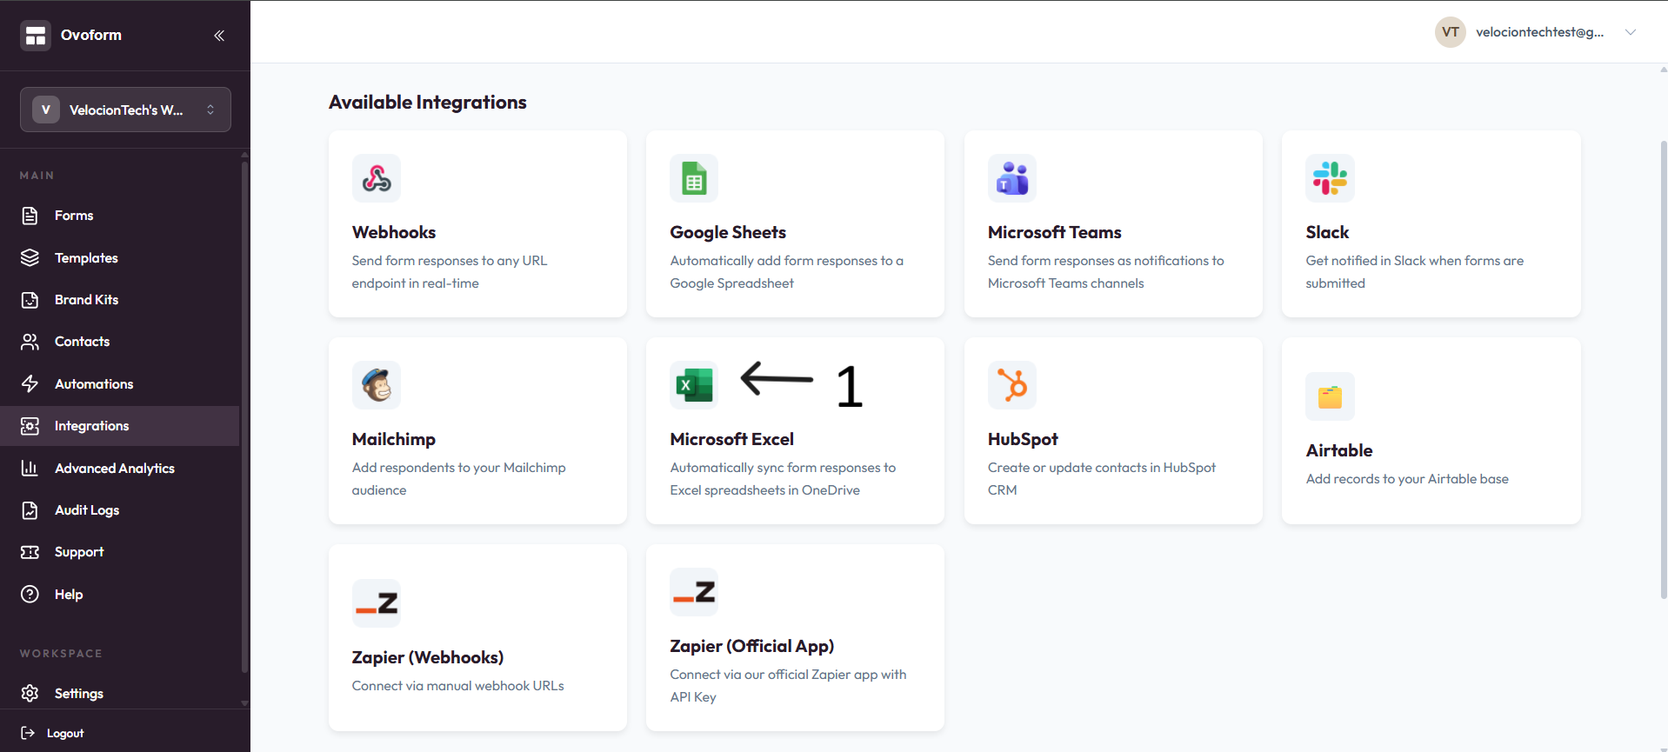Click the Advanced Analytics chart icon
The image size is (1668, 752).
[x=30, y=469]
